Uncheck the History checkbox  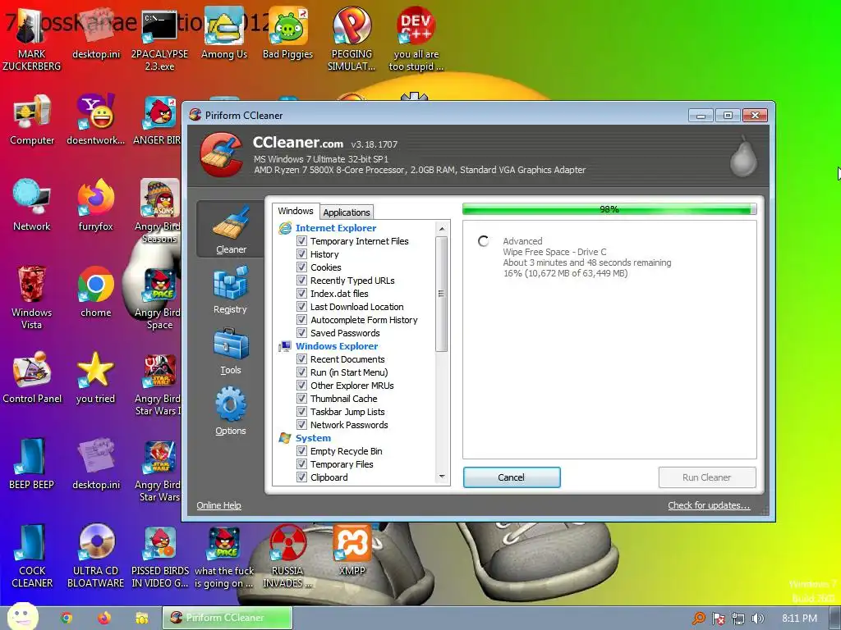click(301, 254)
